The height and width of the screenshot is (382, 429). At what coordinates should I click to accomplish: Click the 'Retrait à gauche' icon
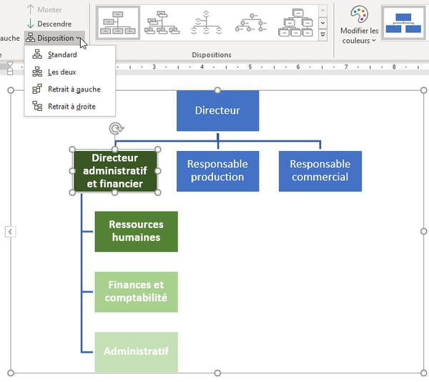[37, 89]
